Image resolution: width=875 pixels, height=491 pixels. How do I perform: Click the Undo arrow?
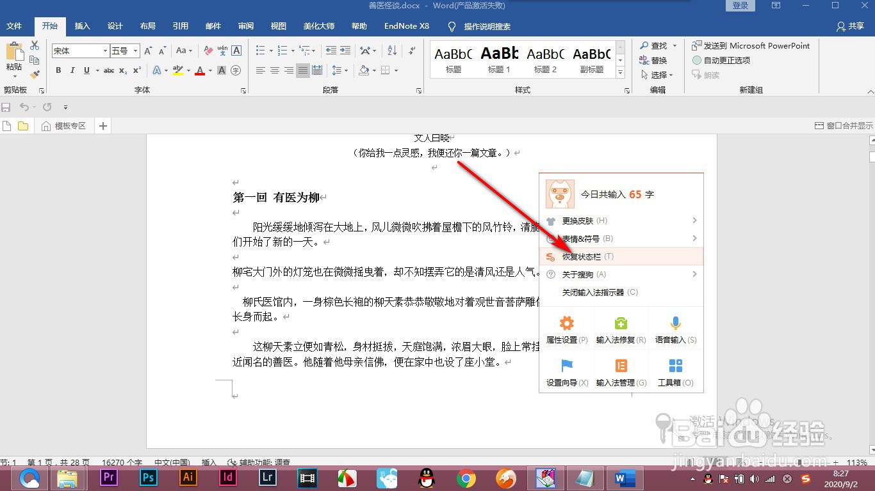tap(24, 107)
